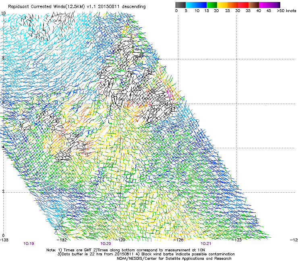Click the longitude label '-123'
The width and height of the screenshot is (298, 261).
tap(237, 240)
